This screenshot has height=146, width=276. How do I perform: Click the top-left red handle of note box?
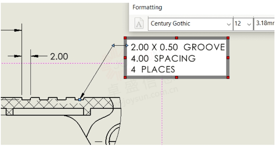pos(125,38)
